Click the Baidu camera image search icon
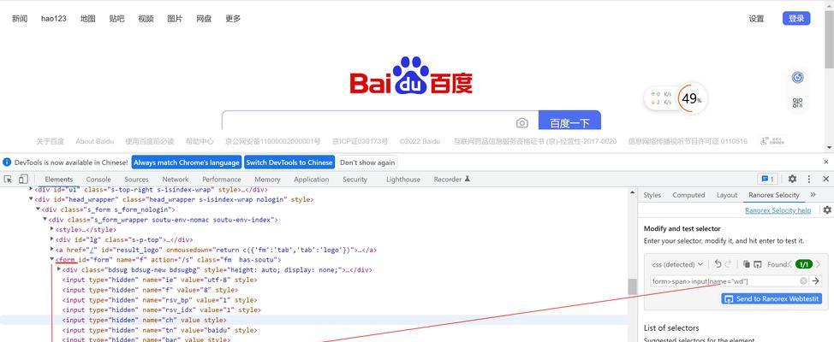Screen dimensions: 834x342 [x=521, y=123]
